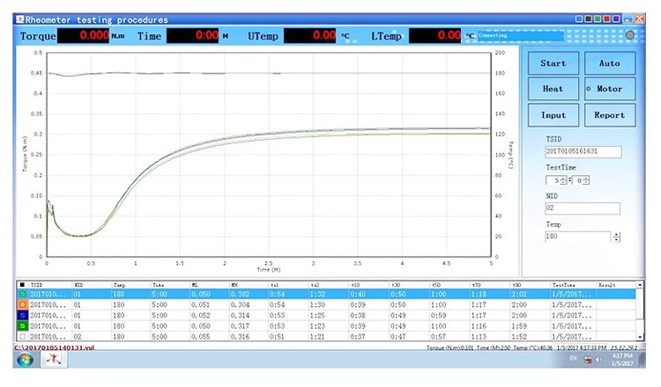661x387 pixels.
Task: Click the table scrollbar up arrow
Action: pyautogui.click(x=640, y=285)
